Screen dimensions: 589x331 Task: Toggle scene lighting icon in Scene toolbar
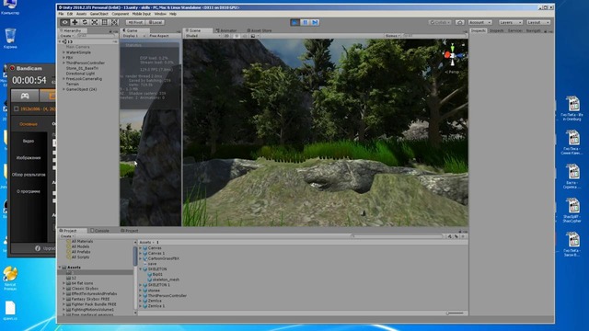coord(237,36)
